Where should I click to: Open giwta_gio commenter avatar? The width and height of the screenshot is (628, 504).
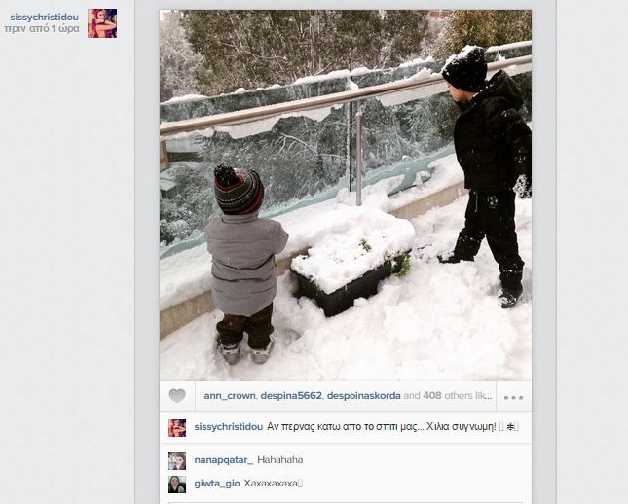[177, 484]
